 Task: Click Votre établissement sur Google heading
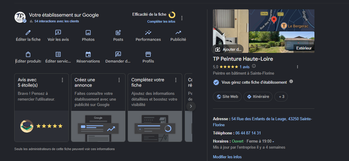[x=64, y=15]
